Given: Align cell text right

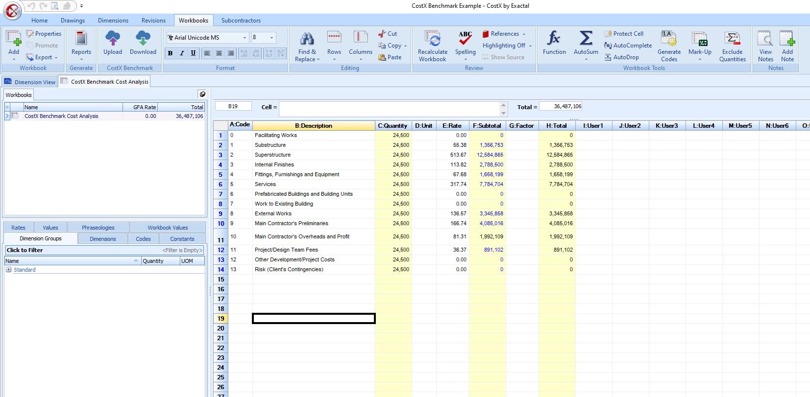Looking at the screenshot, I should tap(230, 53).
